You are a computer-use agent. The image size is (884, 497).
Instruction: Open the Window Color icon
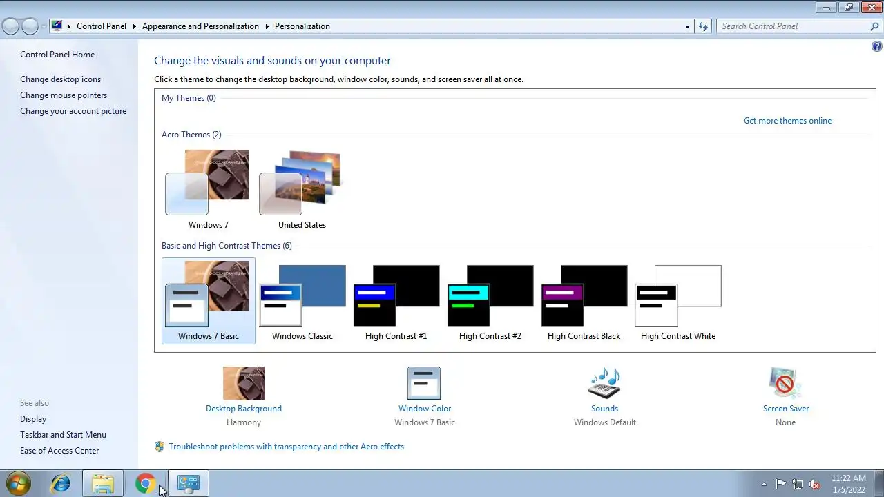[424, 383]
